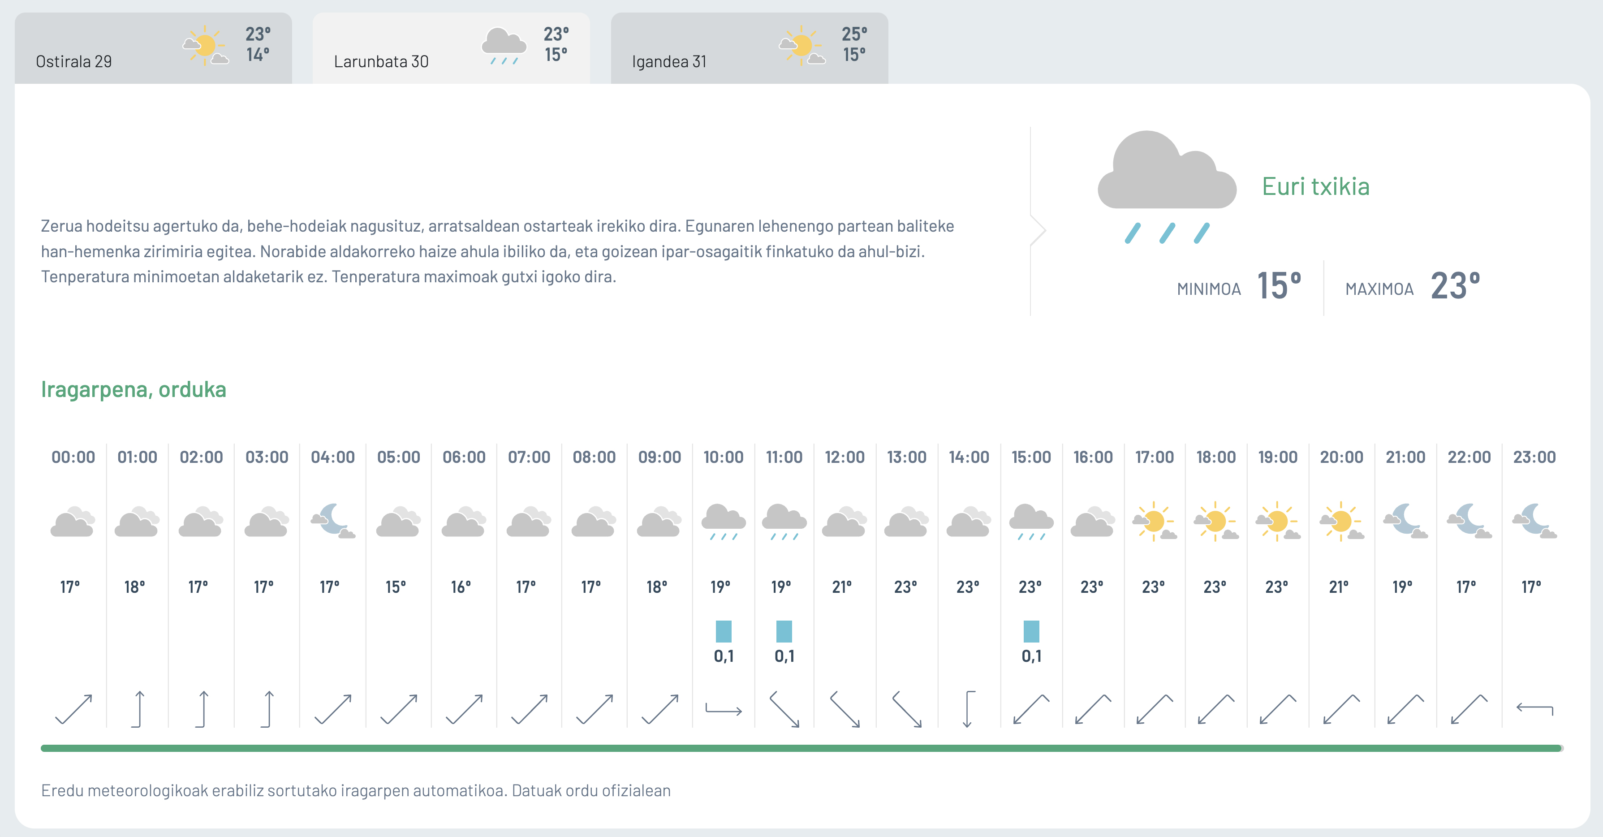
Task: Click the forecast description paragraph
Action: click(497, 251)
